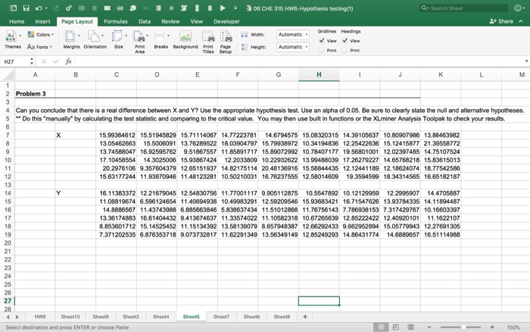
Task: Toggle Headings Print checkbox
Action: 344,50
